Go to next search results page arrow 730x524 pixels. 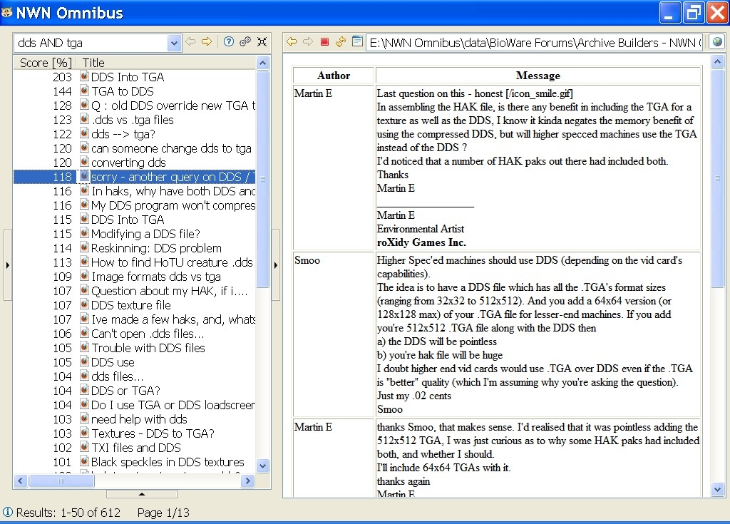click(207, 42)
